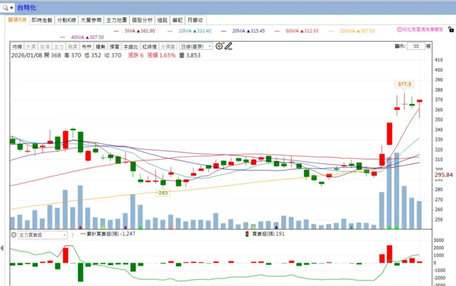Switch to the 即時走勢 tab

pyautogui.click(x=42, y=20)
